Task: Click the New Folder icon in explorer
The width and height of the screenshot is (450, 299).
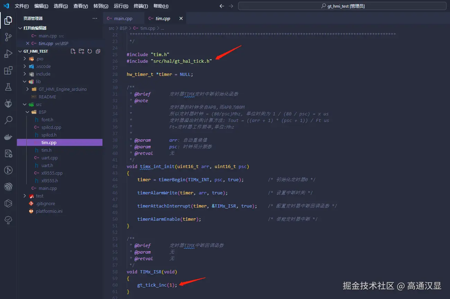Action: 81,51
